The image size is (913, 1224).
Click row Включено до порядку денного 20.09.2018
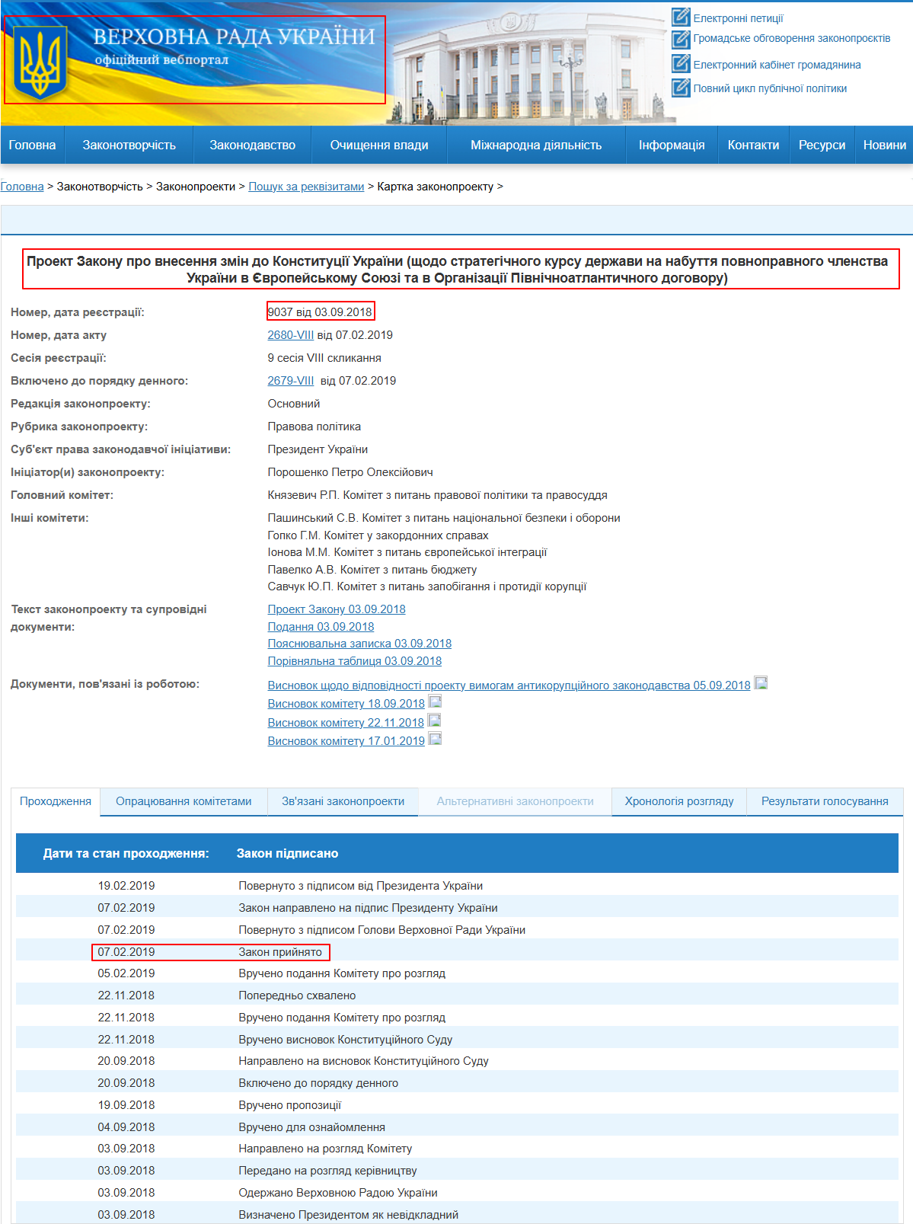(457, 1083)
